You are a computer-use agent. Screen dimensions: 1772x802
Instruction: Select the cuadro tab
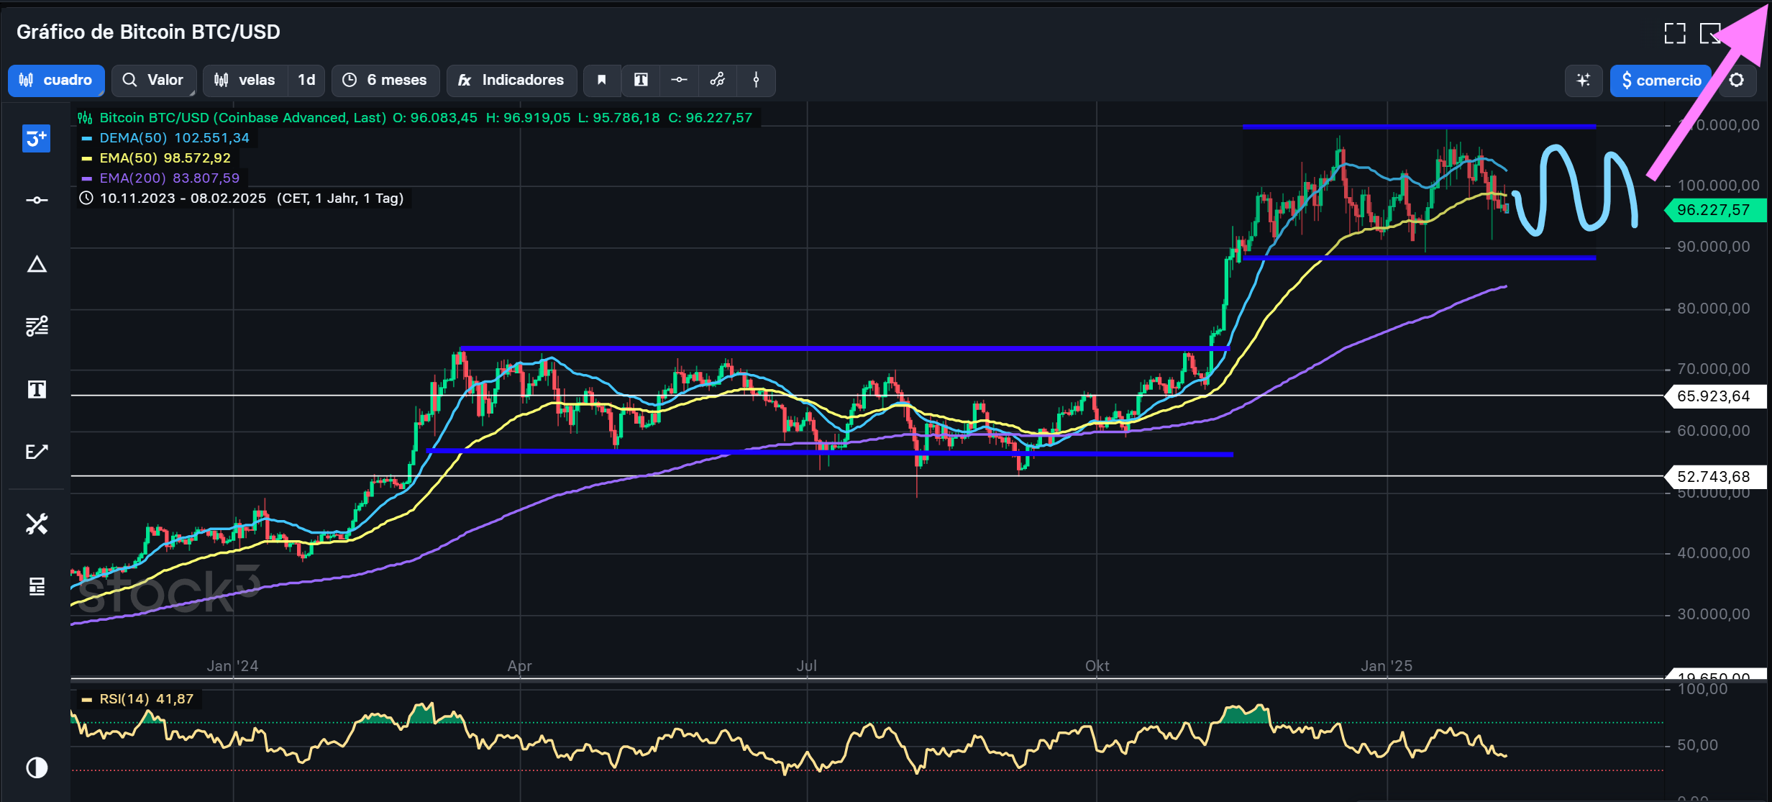tap(56, 80)
